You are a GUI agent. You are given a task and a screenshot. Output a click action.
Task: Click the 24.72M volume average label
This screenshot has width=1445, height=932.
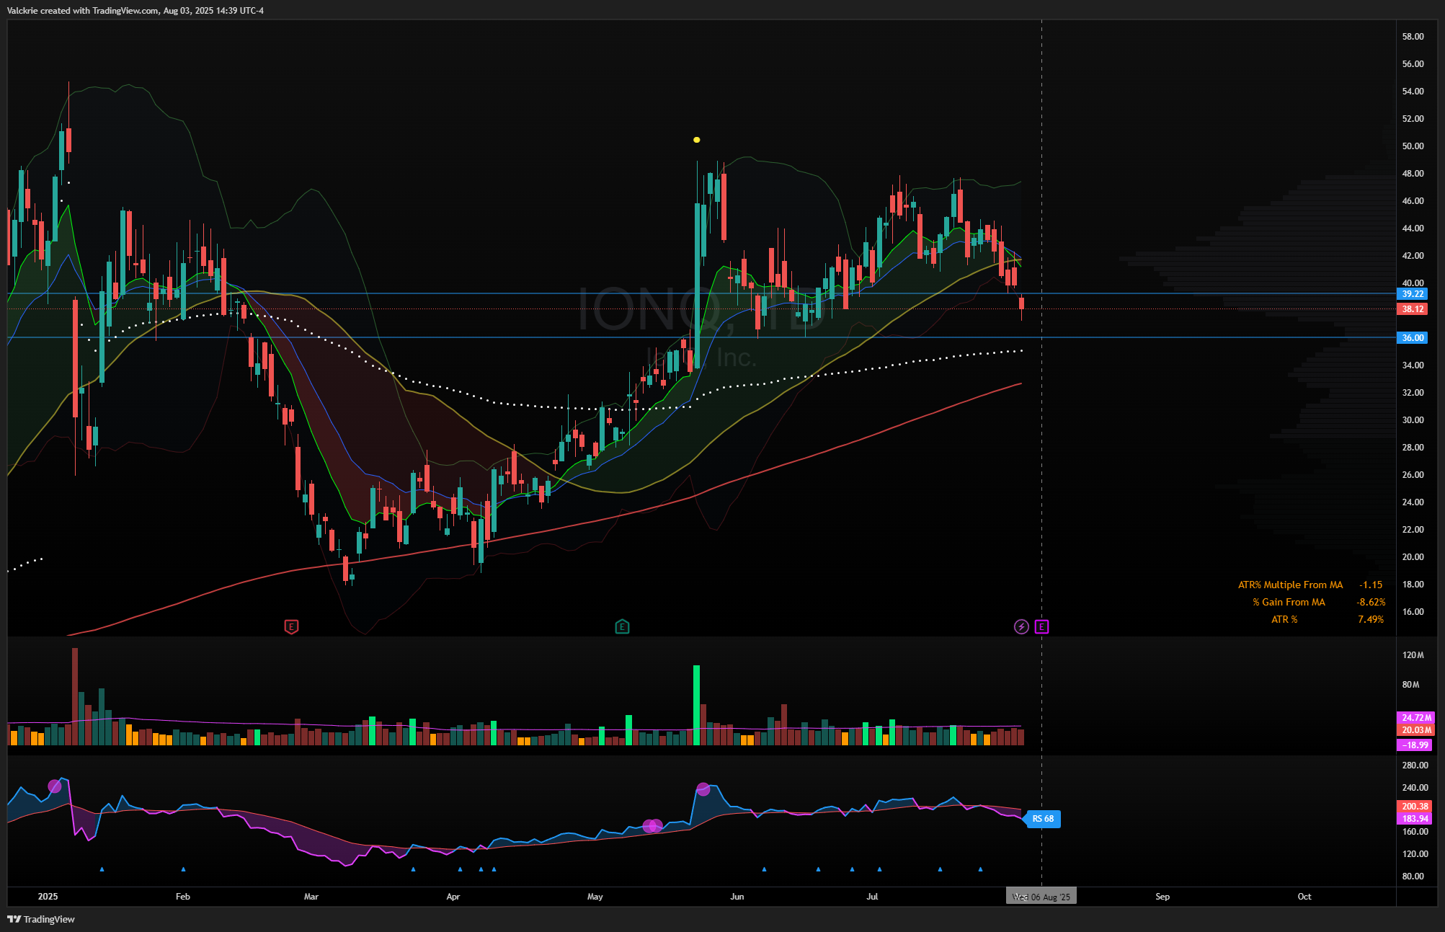[1416, 718]
